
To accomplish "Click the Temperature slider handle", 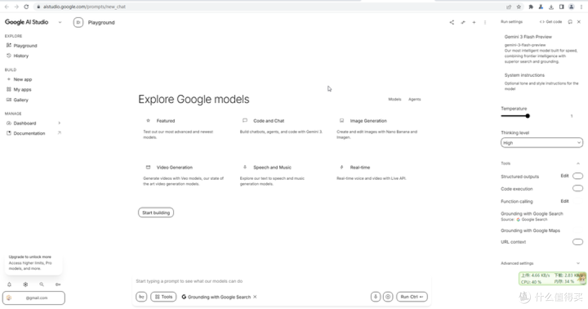I will coord(528,116).
